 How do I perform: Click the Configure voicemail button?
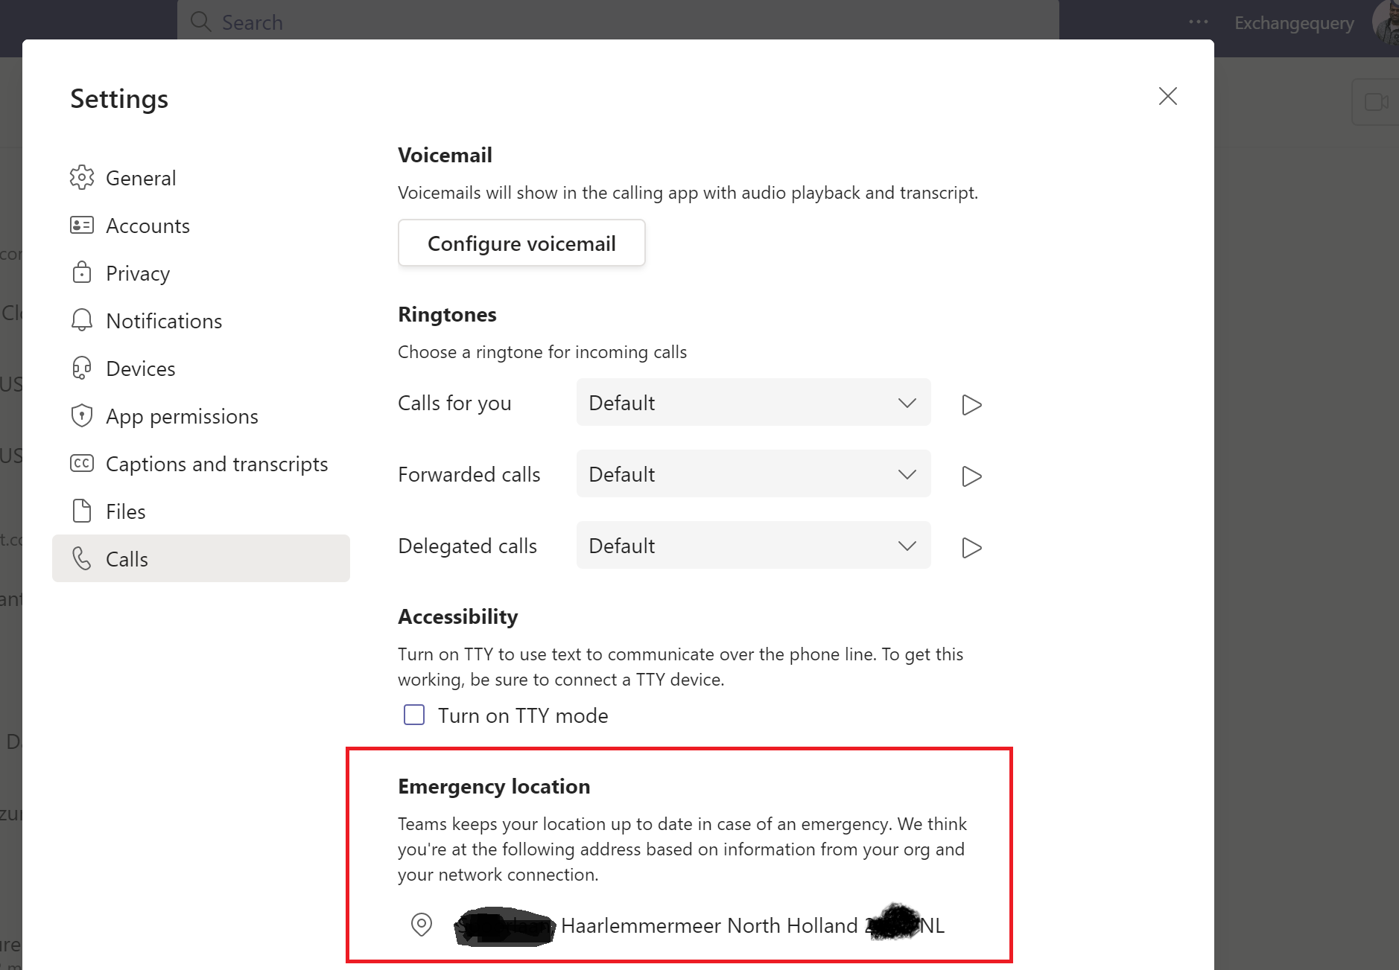[x=521, y=243]
